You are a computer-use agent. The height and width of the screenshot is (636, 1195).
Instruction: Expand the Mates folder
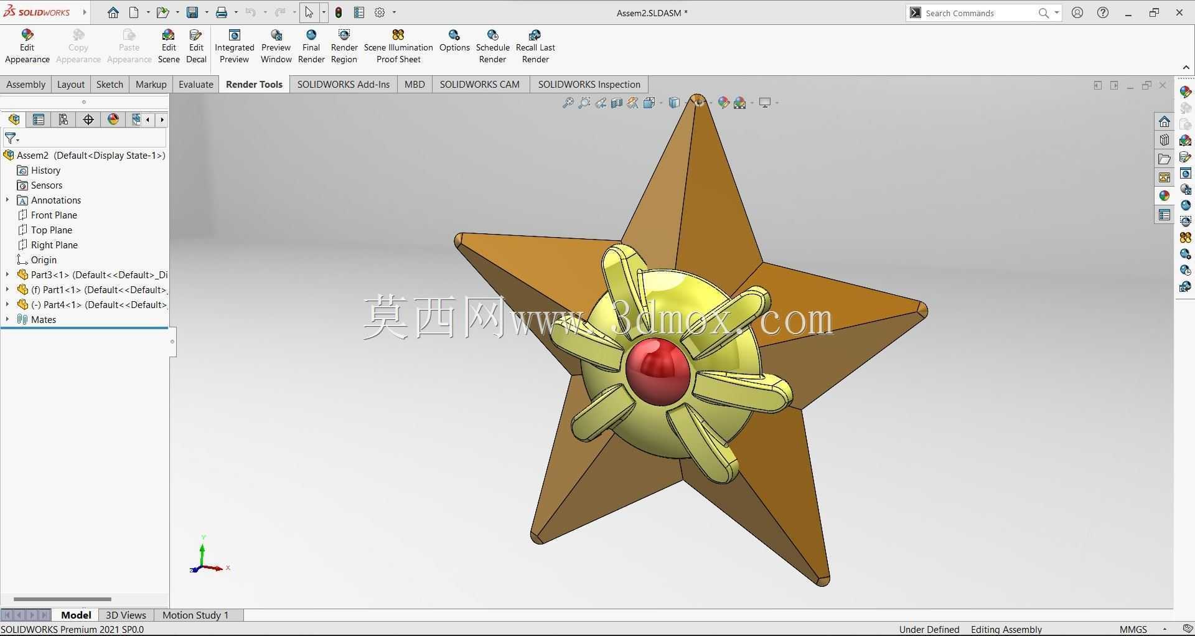click(7, 319)
